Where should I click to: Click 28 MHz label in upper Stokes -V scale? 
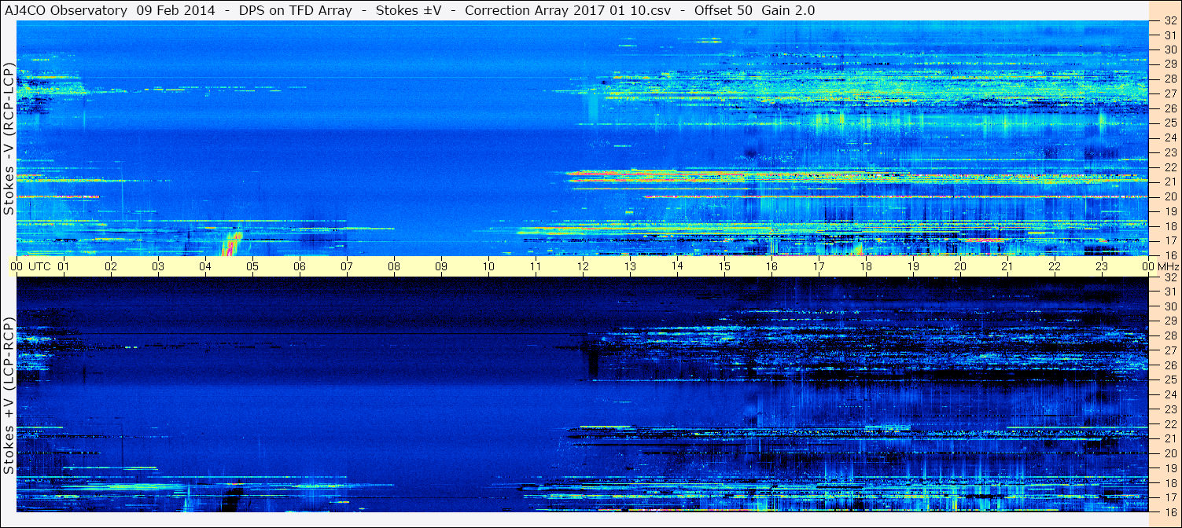tap(1169, 79)
